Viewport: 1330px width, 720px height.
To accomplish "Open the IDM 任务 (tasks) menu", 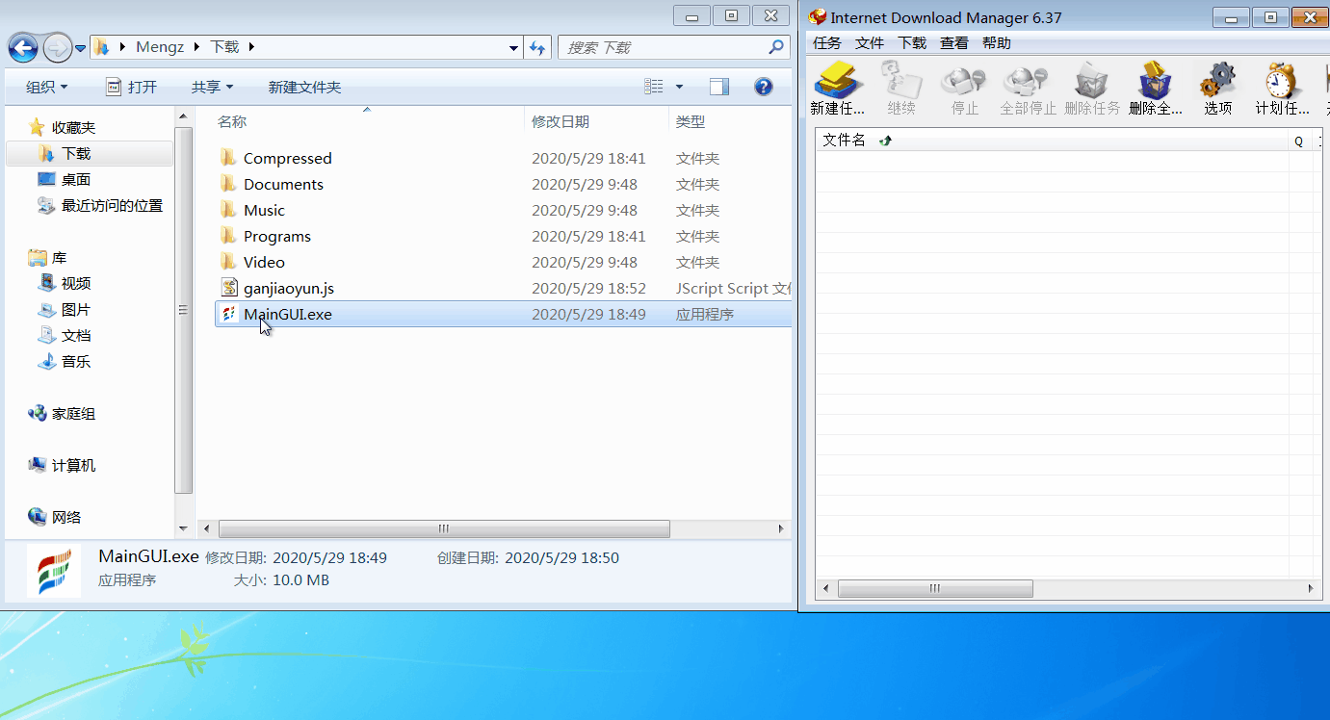I will click(x=826, y=43).
